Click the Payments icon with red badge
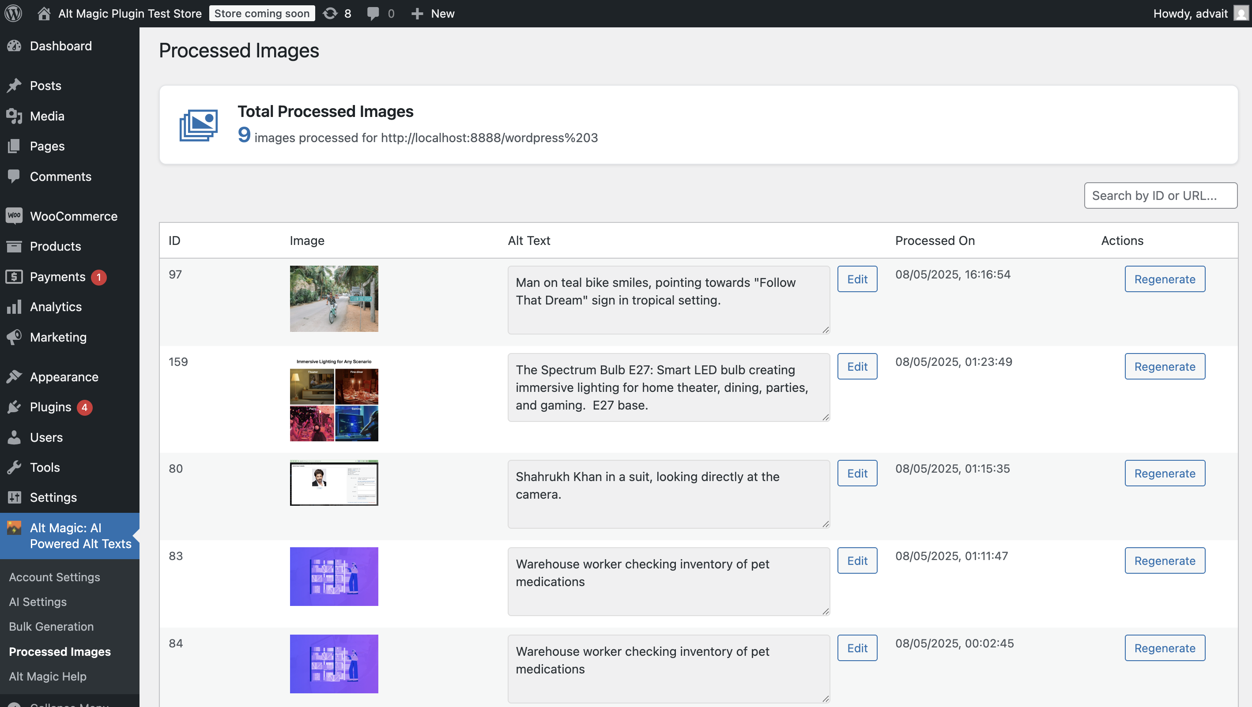1252x707 pixels. coord(14,276)
